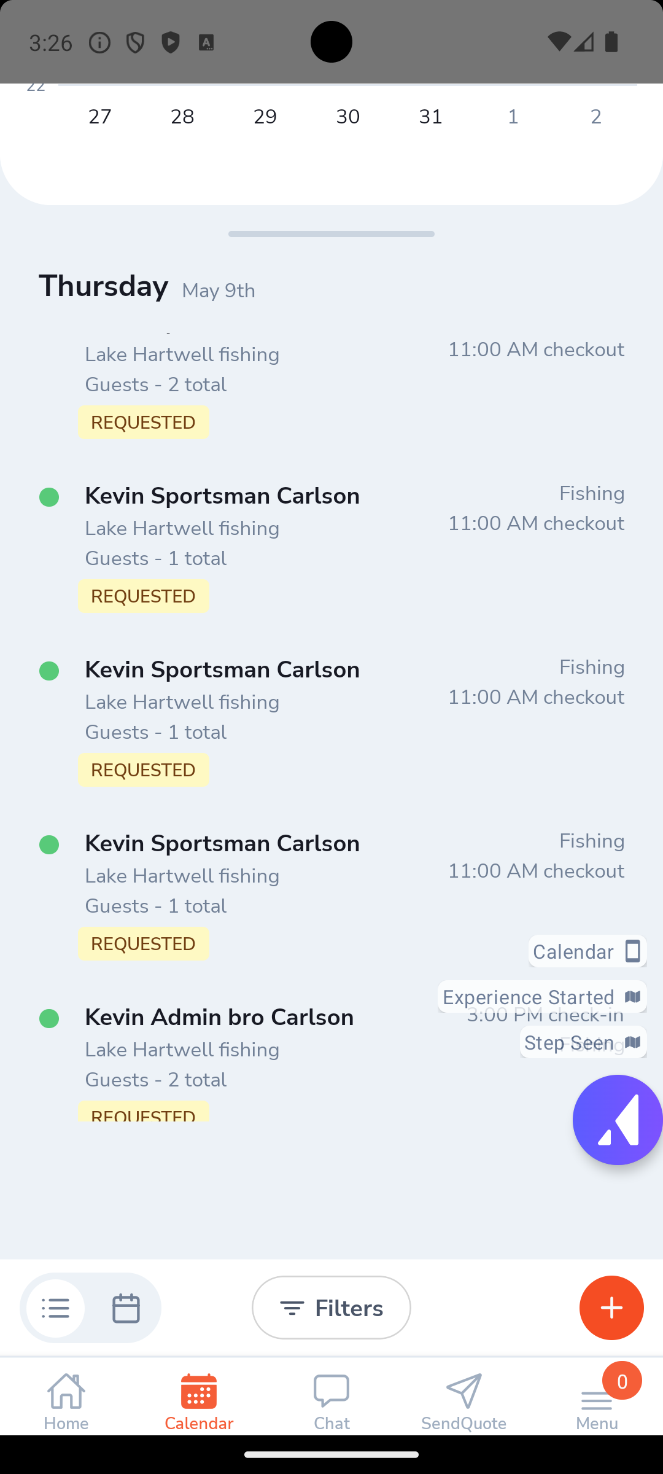Viewport: 663px width, 1474px height.
Task: Open first Kevin Sportsman Carlson booking
Action: click(331, 547)
